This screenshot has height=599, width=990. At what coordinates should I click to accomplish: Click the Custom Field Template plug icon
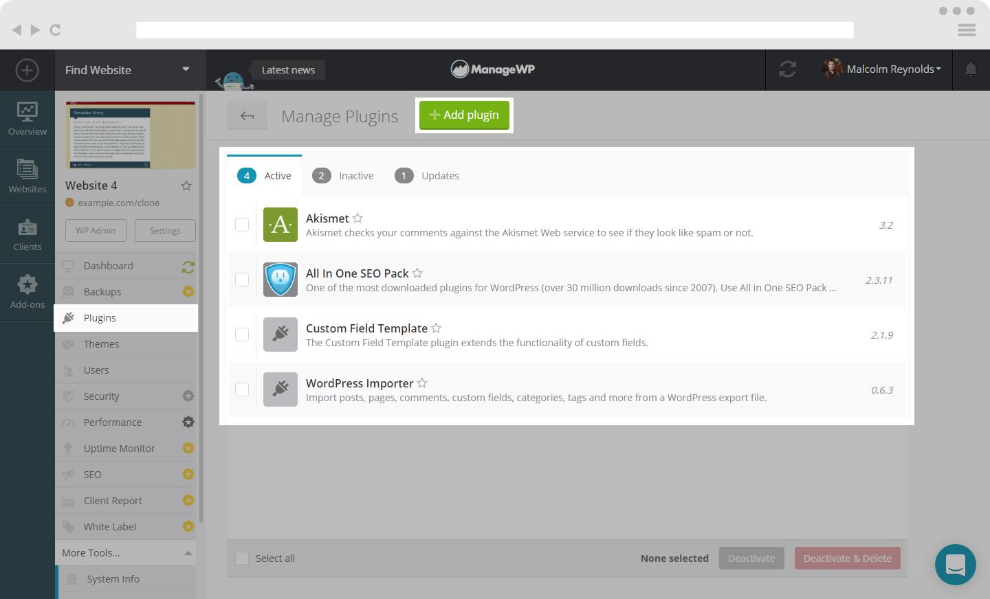280,335
